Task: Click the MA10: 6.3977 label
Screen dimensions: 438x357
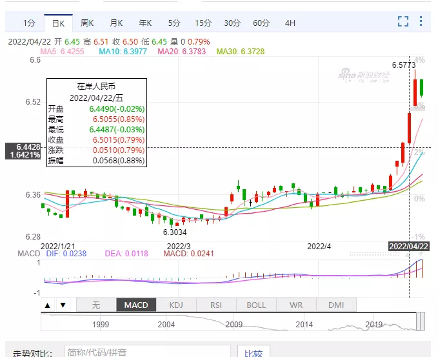Action: (x=123, y=52)
